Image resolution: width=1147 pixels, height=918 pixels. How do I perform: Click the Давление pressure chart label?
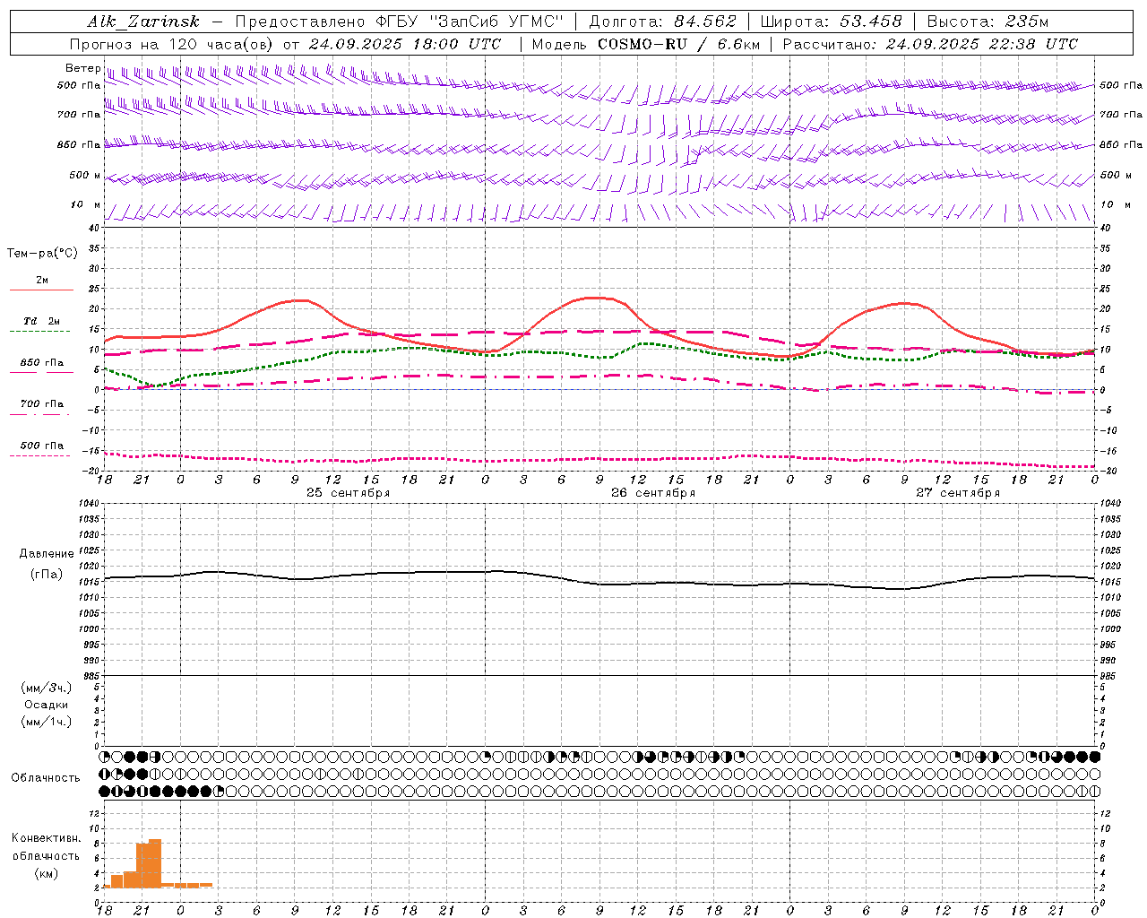tap(47, 554)
